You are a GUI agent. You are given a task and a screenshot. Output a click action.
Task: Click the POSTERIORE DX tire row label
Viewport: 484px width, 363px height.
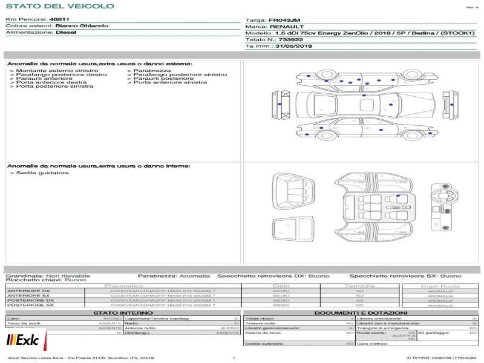[31, 300]
